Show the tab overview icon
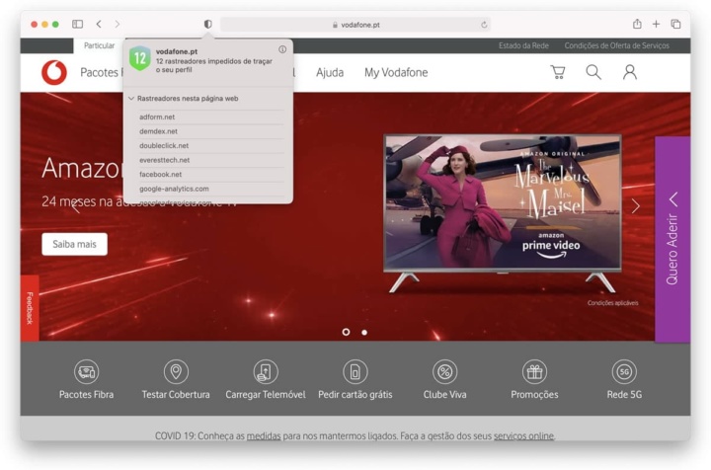The height and width of the screenshot is (470, 711). tap(675, 24)
